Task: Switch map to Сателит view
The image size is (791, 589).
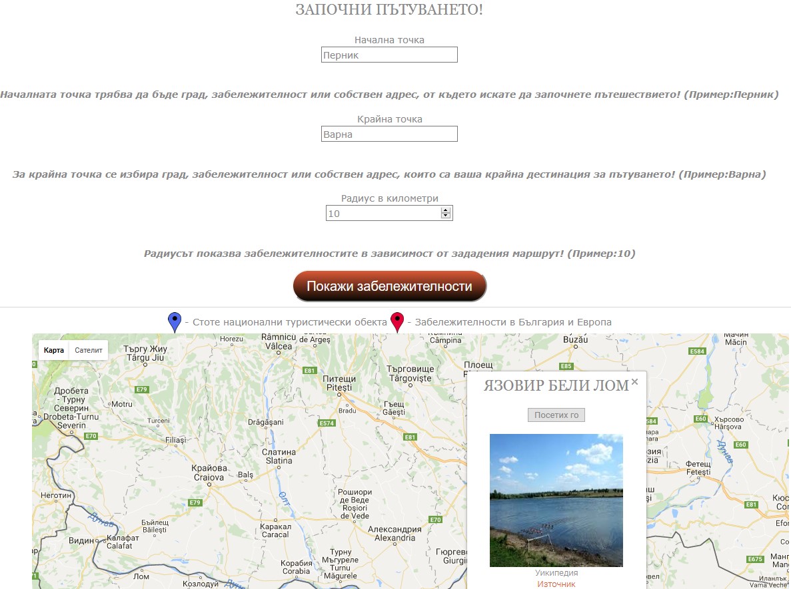Action: pos(88,350)
